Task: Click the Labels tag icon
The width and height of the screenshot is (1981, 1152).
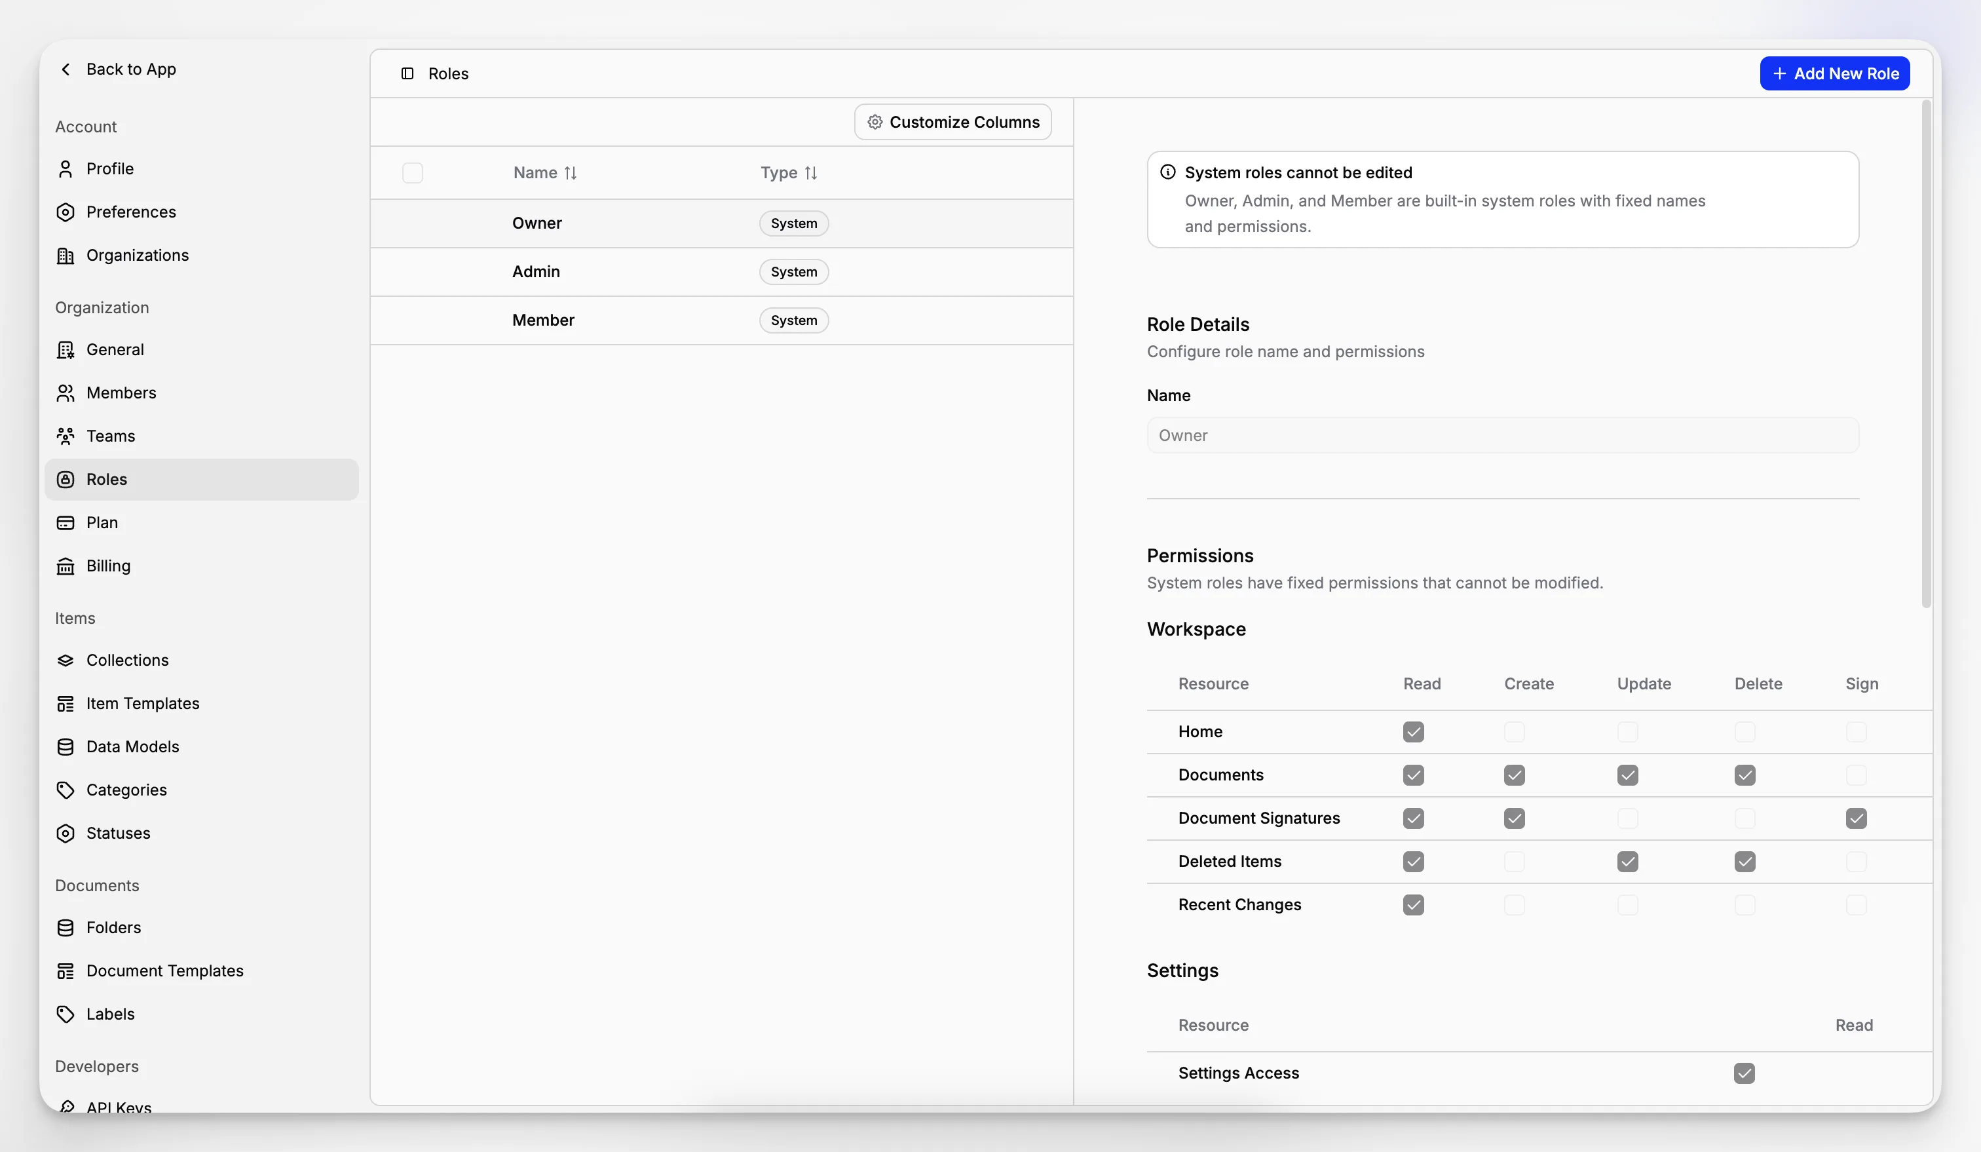Action: coord(66,1014)
